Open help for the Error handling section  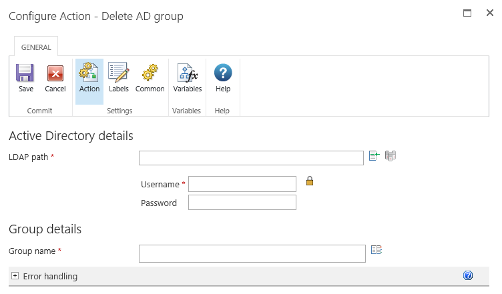(x=468, y=275)
